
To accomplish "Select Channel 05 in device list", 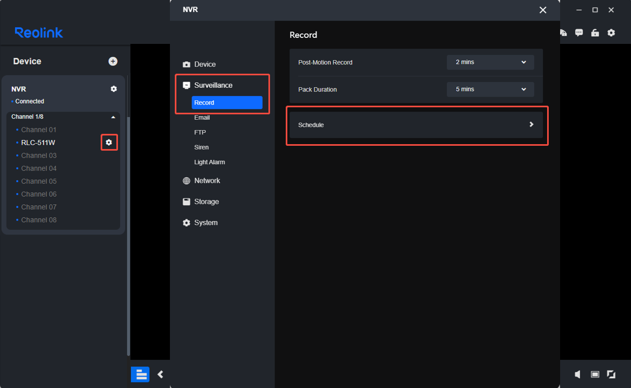I will click(x=38, y=182).
